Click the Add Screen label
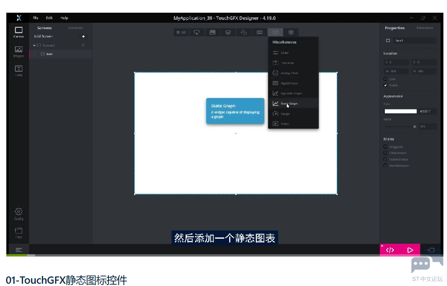The width and height of the screenshot is (447, 286). click(43, 36)
